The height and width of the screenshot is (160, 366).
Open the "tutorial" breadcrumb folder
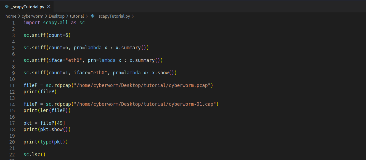pyautogui.click(x=77, y=16)
